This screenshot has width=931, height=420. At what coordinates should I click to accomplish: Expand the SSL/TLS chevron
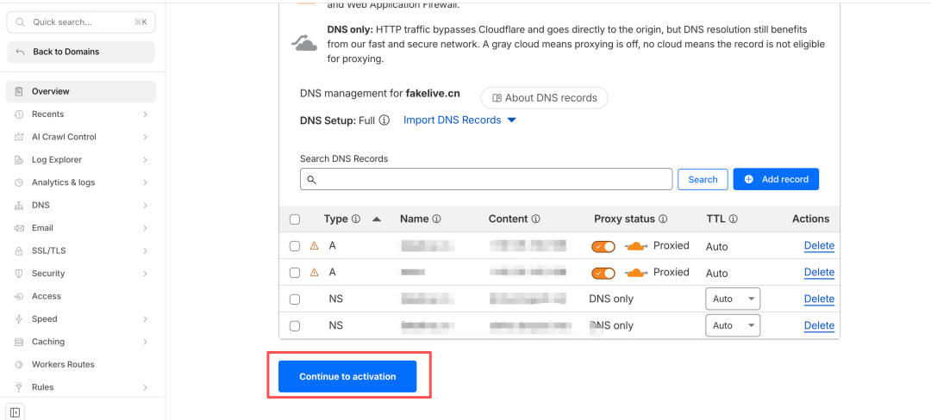tap(145, 251)
